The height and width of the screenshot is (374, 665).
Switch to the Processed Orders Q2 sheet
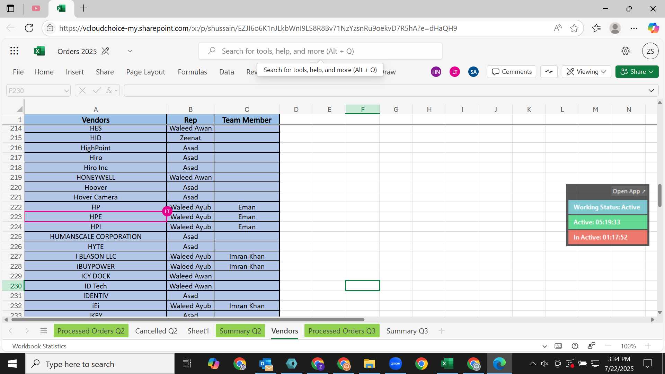[91, 331]
